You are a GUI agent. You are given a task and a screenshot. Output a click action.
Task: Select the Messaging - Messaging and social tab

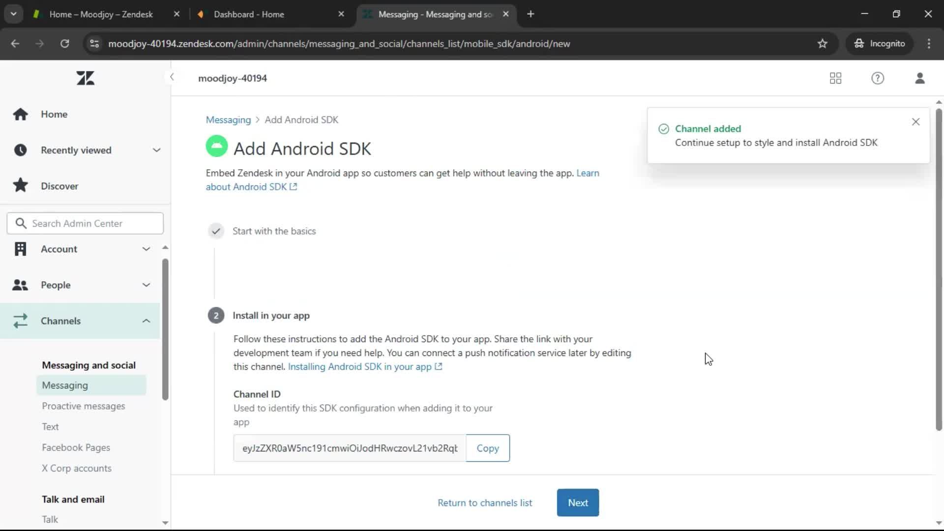pos(435,14)
